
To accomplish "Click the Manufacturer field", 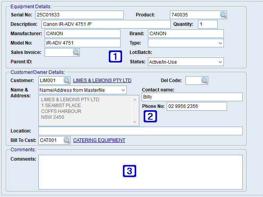I will [83, 34].
